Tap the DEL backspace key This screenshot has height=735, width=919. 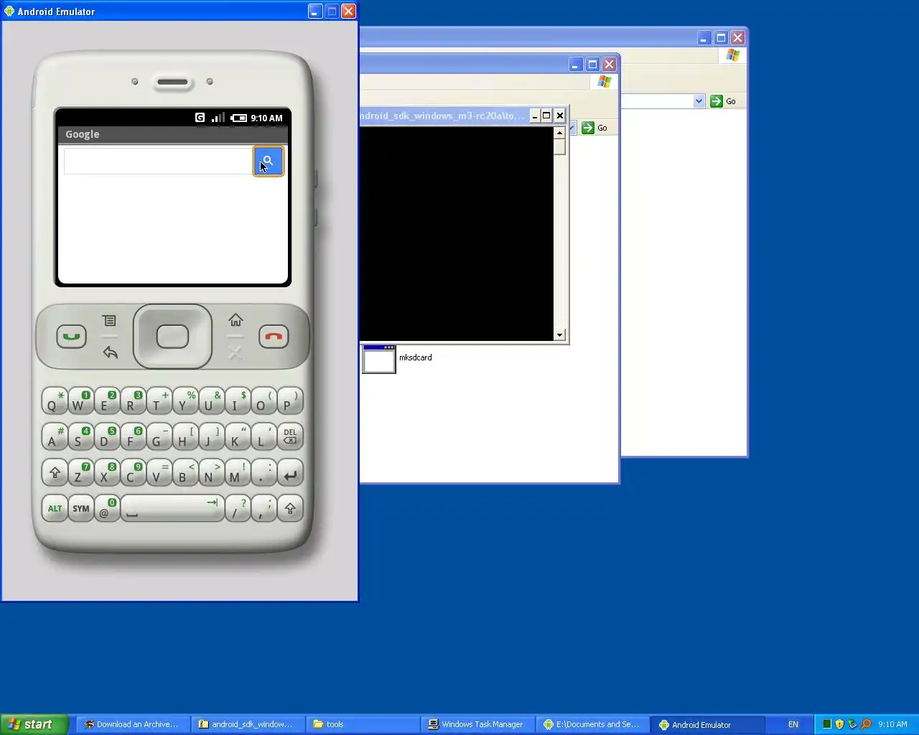pos(290,437)
